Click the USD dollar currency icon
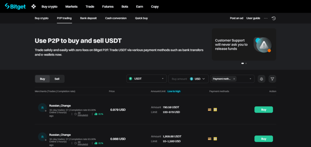The height and width of the screenshot is (147, 311). tap(191, 79)
